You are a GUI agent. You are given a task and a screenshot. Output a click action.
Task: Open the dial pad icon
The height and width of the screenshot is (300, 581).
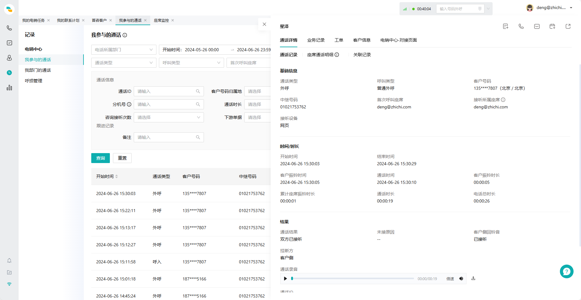[x=480, y=9]
